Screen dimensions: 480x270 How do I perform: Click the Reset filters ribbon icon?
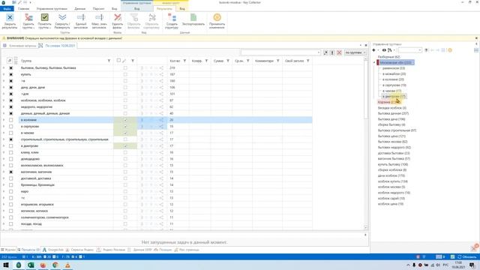coord(133,18)
